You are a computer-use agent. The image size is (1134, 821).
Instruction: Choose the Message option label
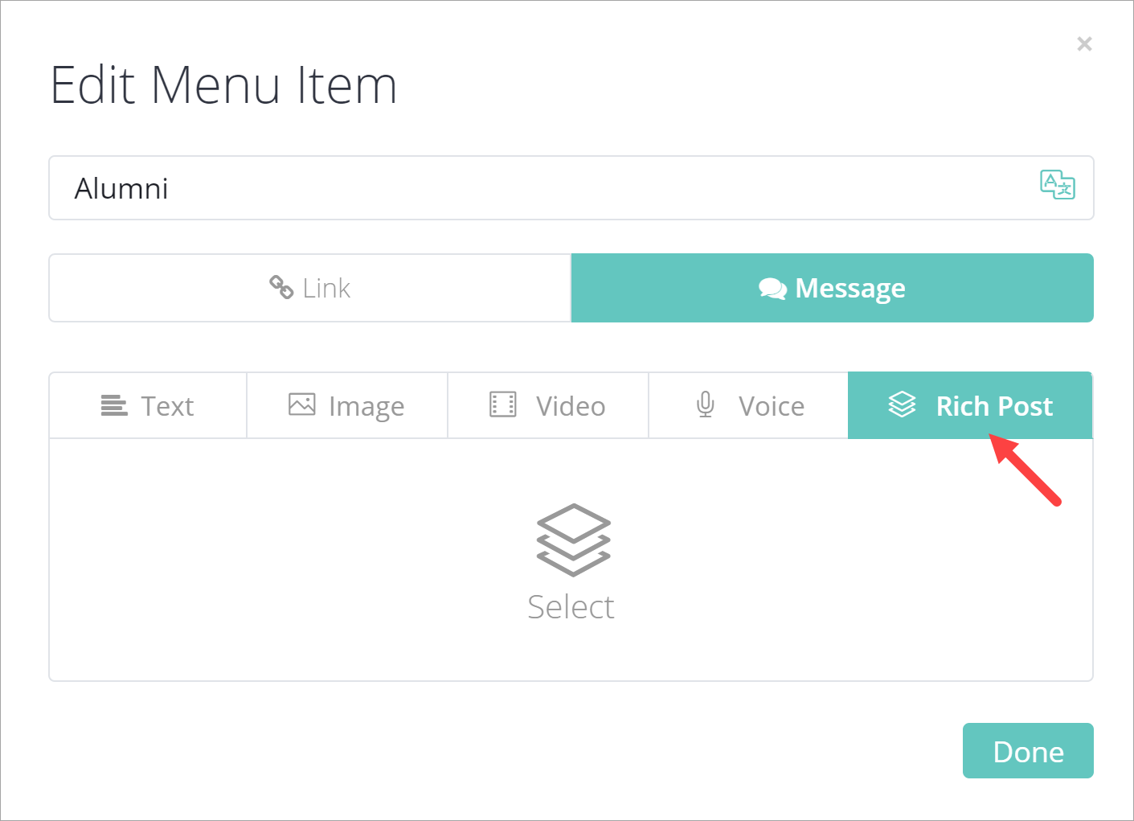(x=849, y=288)
